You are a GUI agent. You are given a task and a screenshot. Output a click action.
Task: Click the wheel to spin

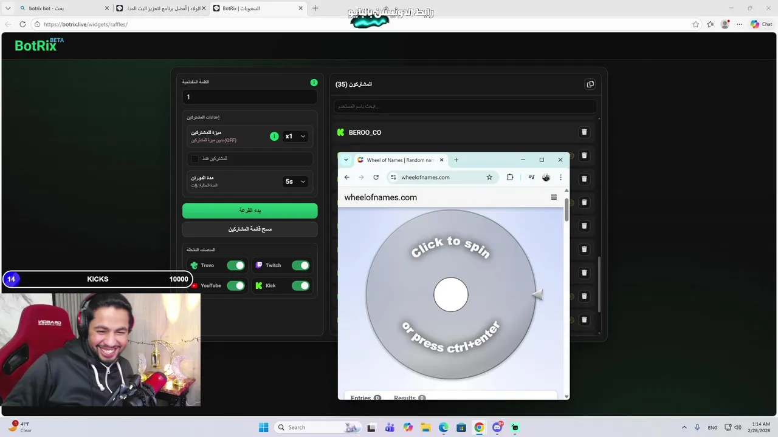(450, 294)
